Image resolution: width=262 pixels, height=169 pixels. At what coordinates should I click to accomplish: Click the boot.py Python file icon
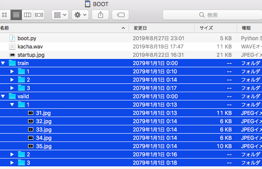12,38
